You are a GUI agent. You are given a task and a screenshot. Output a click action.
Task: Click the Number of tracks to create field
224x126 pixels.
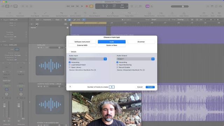click(x=112, y=87)
